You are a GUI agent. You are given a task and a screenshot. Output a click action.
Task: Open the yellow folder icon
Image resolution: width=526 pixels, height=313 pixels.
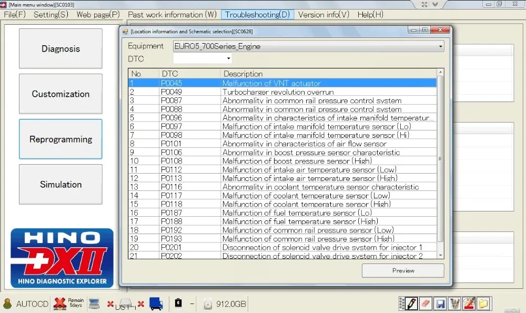tap(483, 304)
